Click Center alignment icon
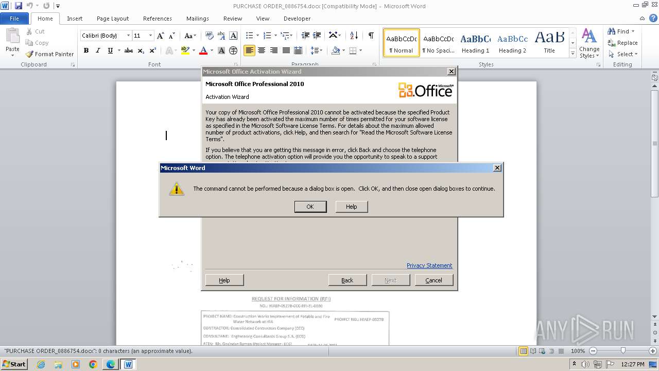This screenshot has width=659, height=371. pyautogui.click(x=262, y=50)
